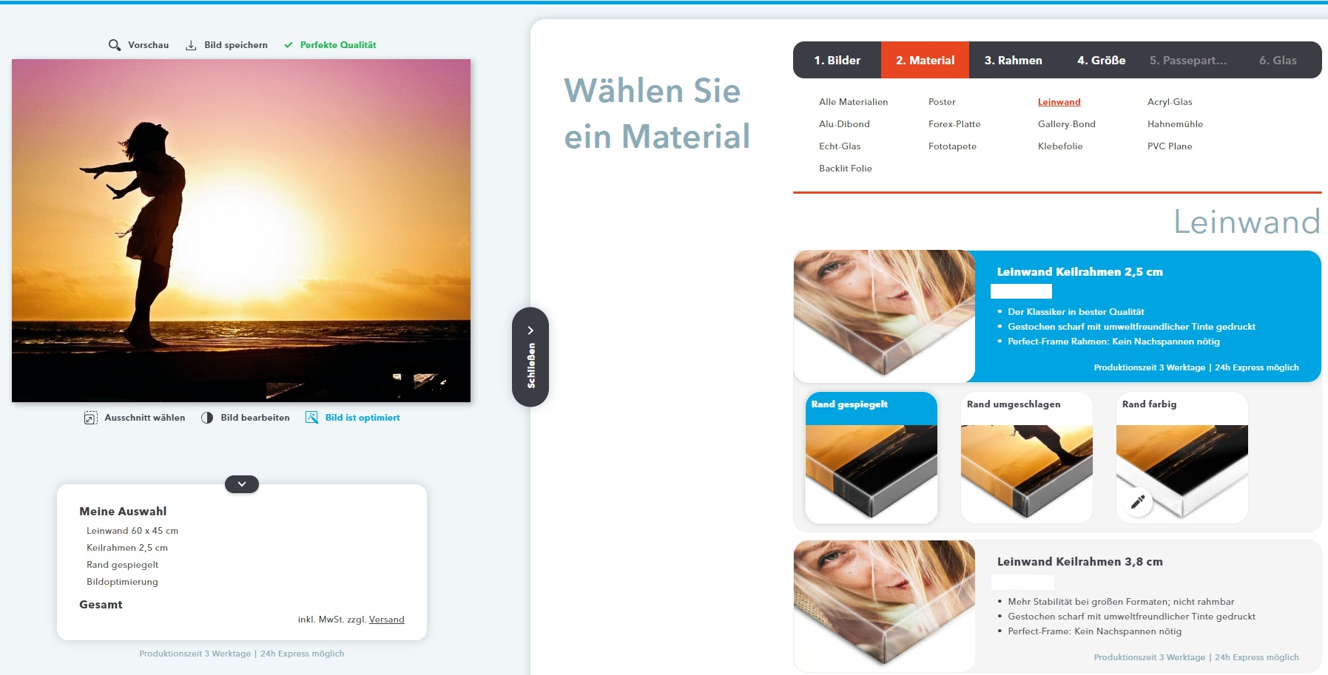Click the Vorschau magnifier icon
This screenshot has width=1328, height=675.
coord(115,45)
